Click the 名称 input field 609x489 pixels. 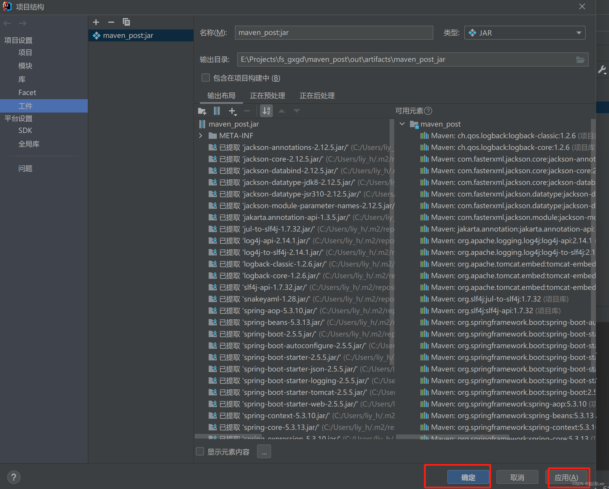coord(334,33)
